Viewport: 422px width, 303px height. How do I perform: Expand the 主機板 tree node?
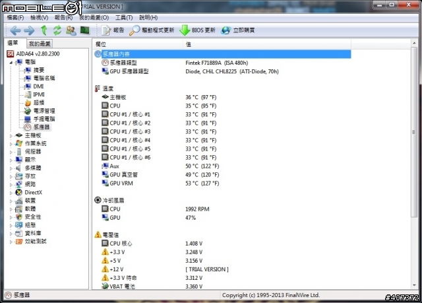click(x=11, y=136)
